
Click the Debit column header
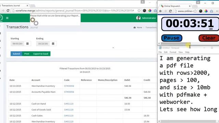coord(127,80)
